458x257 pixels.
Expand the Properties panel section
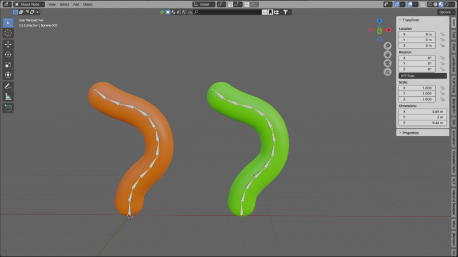click(x=410, y=133)
